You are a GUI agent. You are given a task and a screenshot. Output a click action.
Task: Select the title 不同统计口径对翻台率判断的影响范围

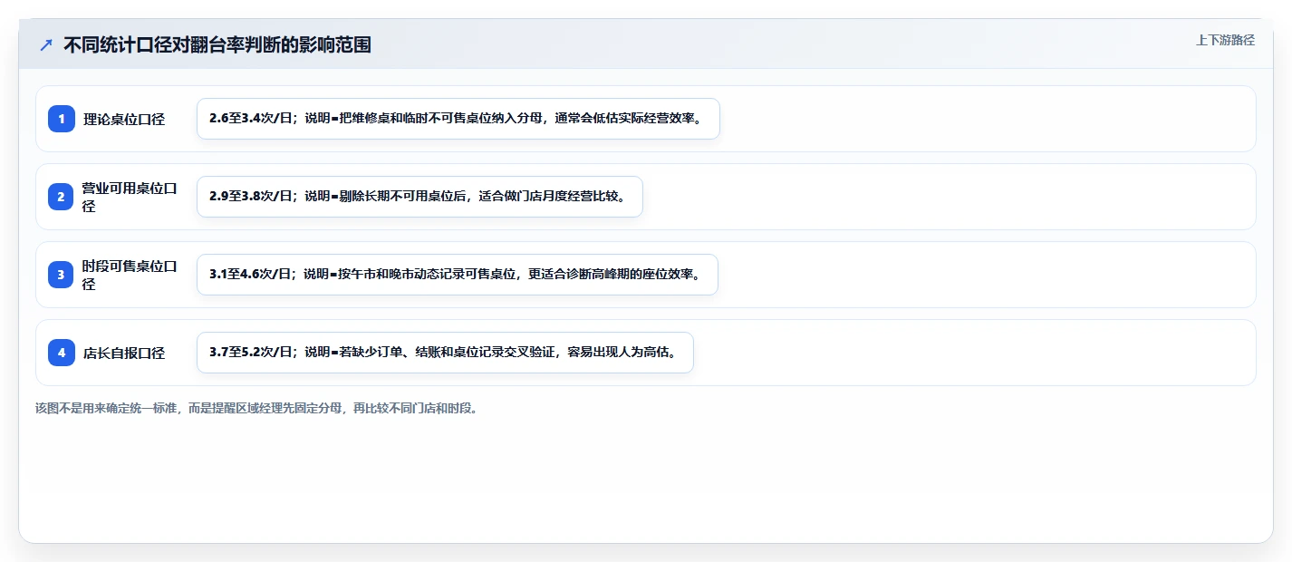217,45
